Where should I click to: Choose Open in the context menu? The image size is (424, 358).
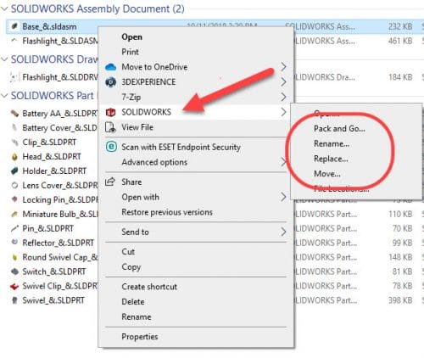131,37
